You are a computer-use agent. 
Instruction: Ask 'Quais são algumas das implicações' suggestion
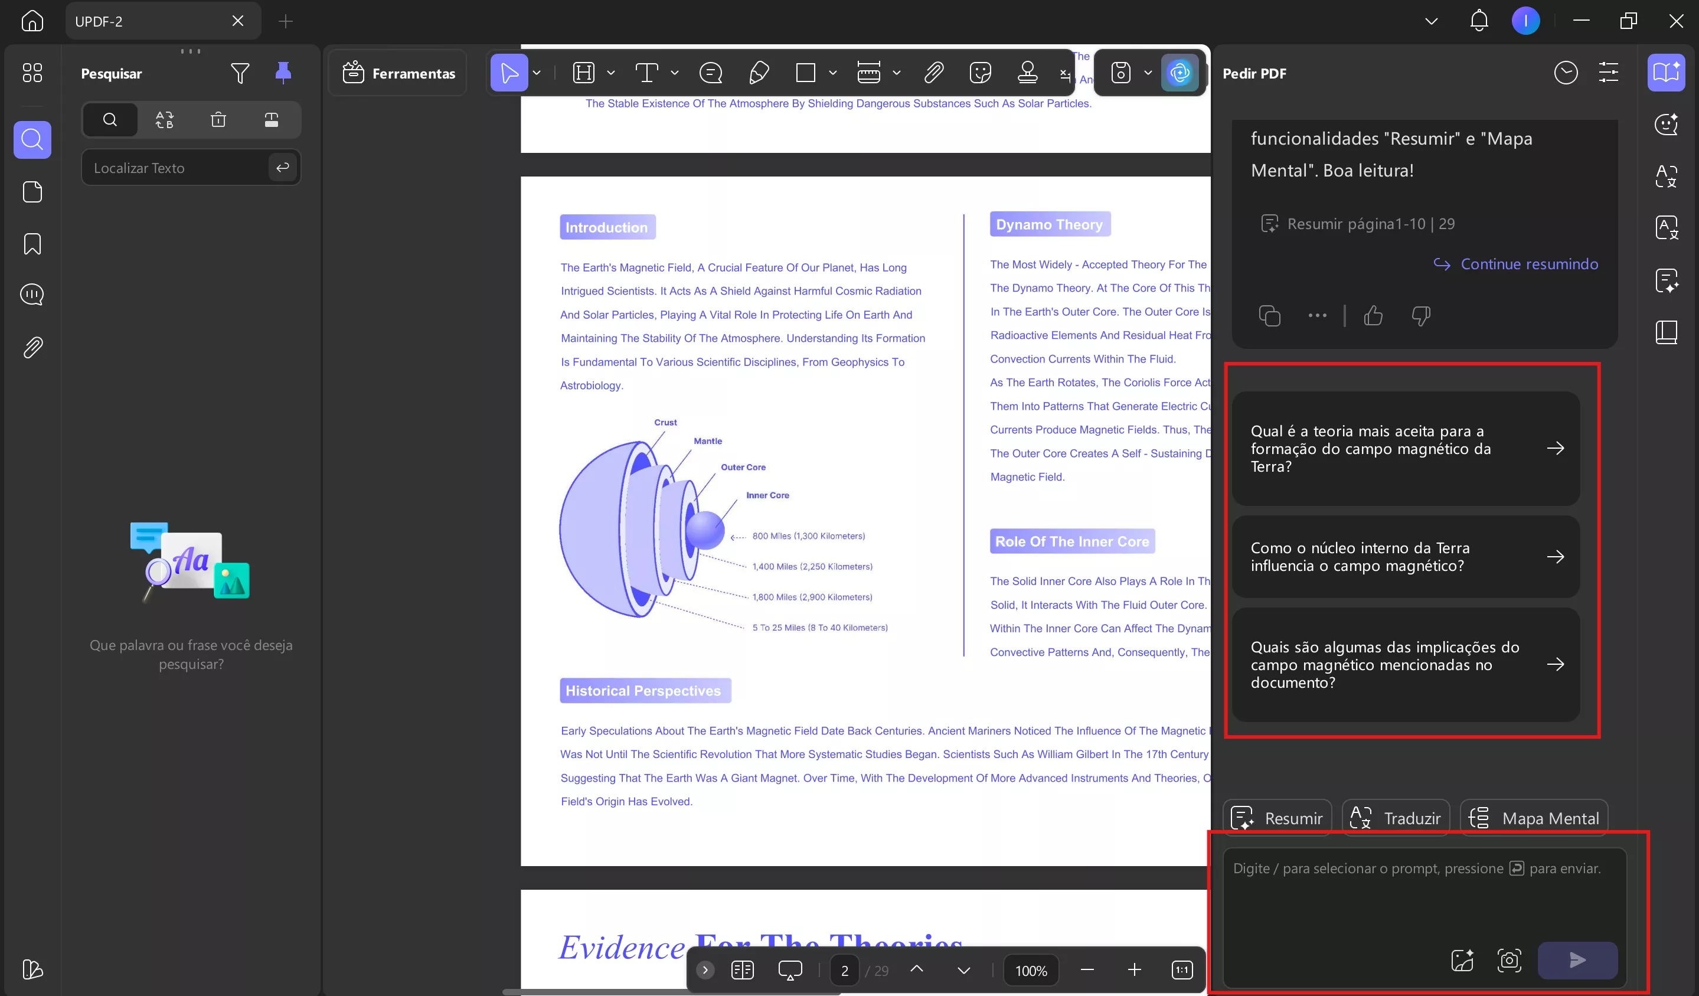click(x=1405, y=665)
